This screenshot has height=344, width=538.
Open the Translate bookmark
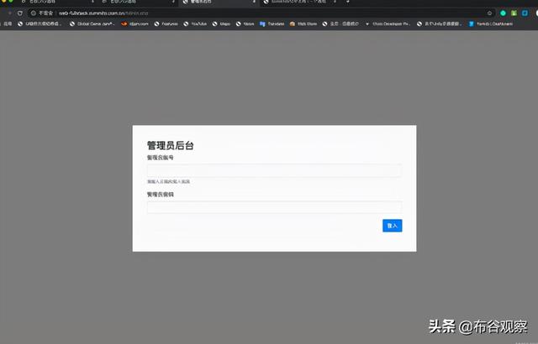coord(272,23)
